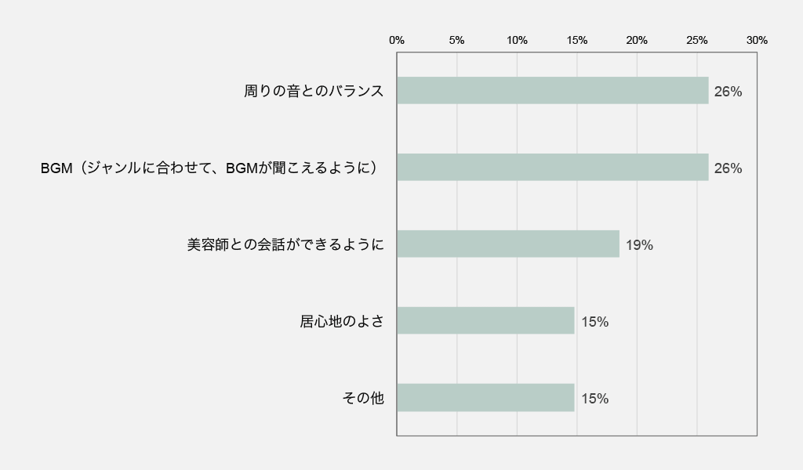Click the 26% value next to 周りの音とのバランス bar
The height and width of the screenshot is (470, 803).
[x=728, y=92]
